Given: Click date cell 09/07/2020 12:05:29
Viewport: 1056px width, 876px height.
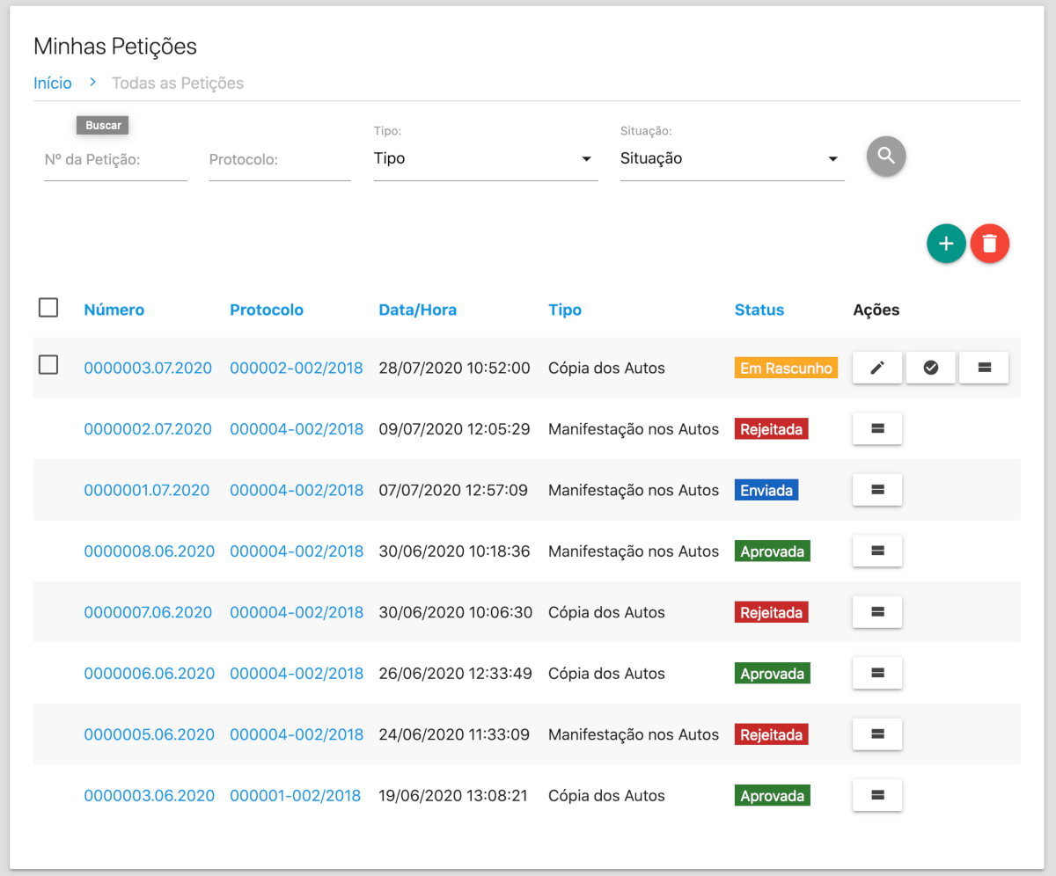Looking at the screenshot, I should (x=455, y=429).
